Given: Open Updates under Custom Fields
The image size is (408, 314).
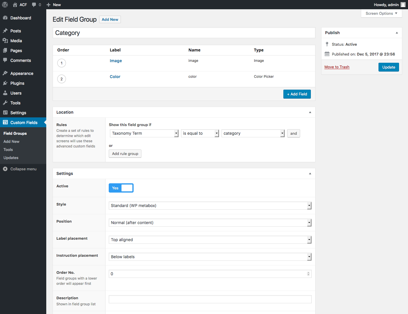Looking at the screenshot, I should coord(11,158).
